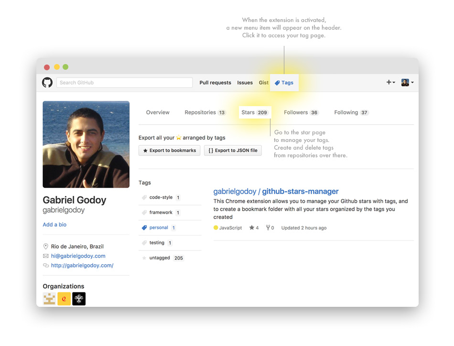This screenshot has height=346, width=454.
Task: Click the yellow 'e' organization icon
Action: pos(64,299)
